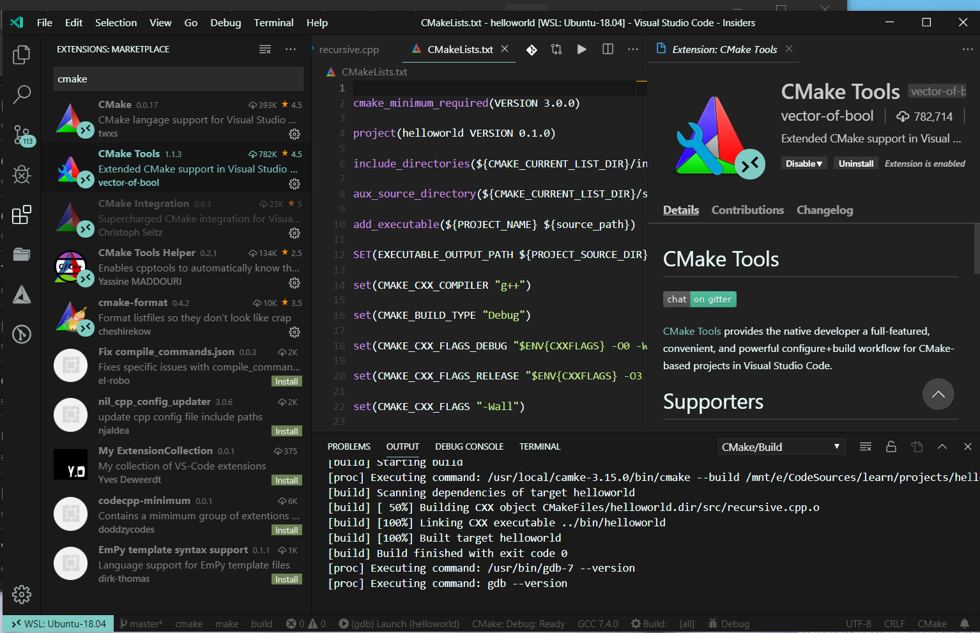This screenshot has height=633, width=980.
Task: Select build variant CMake: Debug: Ready
Action: point(518,624)
